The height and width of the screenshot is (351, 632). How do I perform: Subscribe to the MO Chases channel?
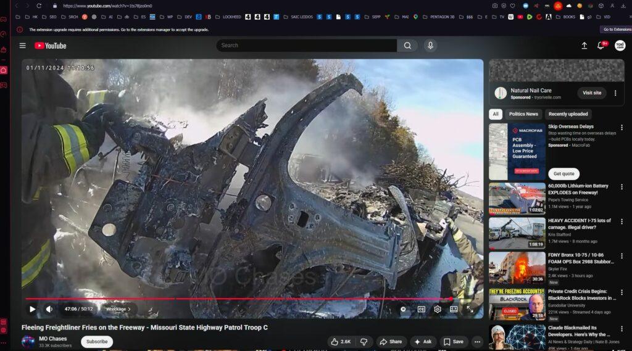tap(97, 341)
